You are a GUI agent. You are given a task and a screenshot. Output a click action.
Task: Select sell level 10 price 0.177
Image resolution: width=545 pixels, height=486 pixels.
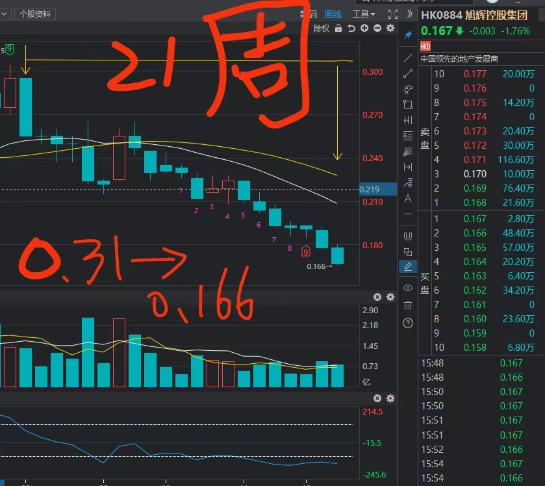tap(475, 74)
